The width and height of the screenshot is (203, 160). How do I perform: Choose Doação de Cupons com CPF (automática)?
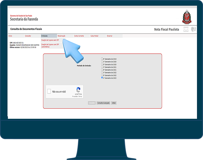click(50, 45)
